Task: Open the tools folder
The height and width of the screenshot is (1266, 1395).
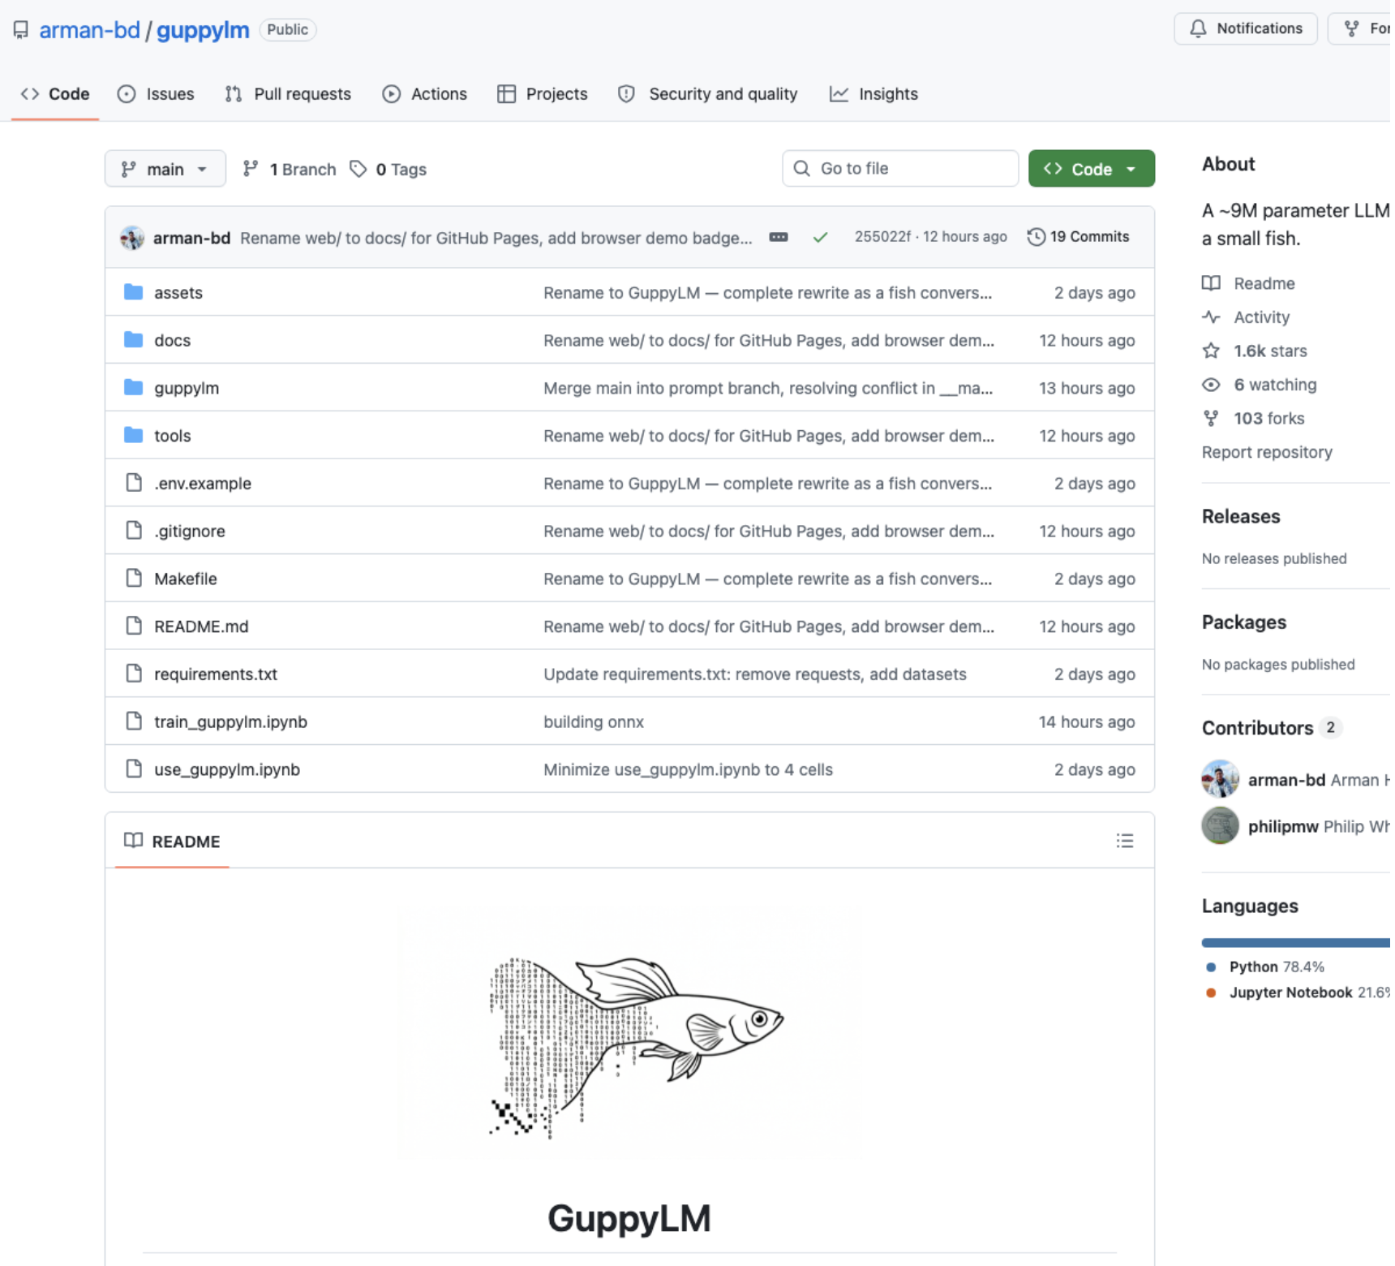Action: [x=173, y=436]
